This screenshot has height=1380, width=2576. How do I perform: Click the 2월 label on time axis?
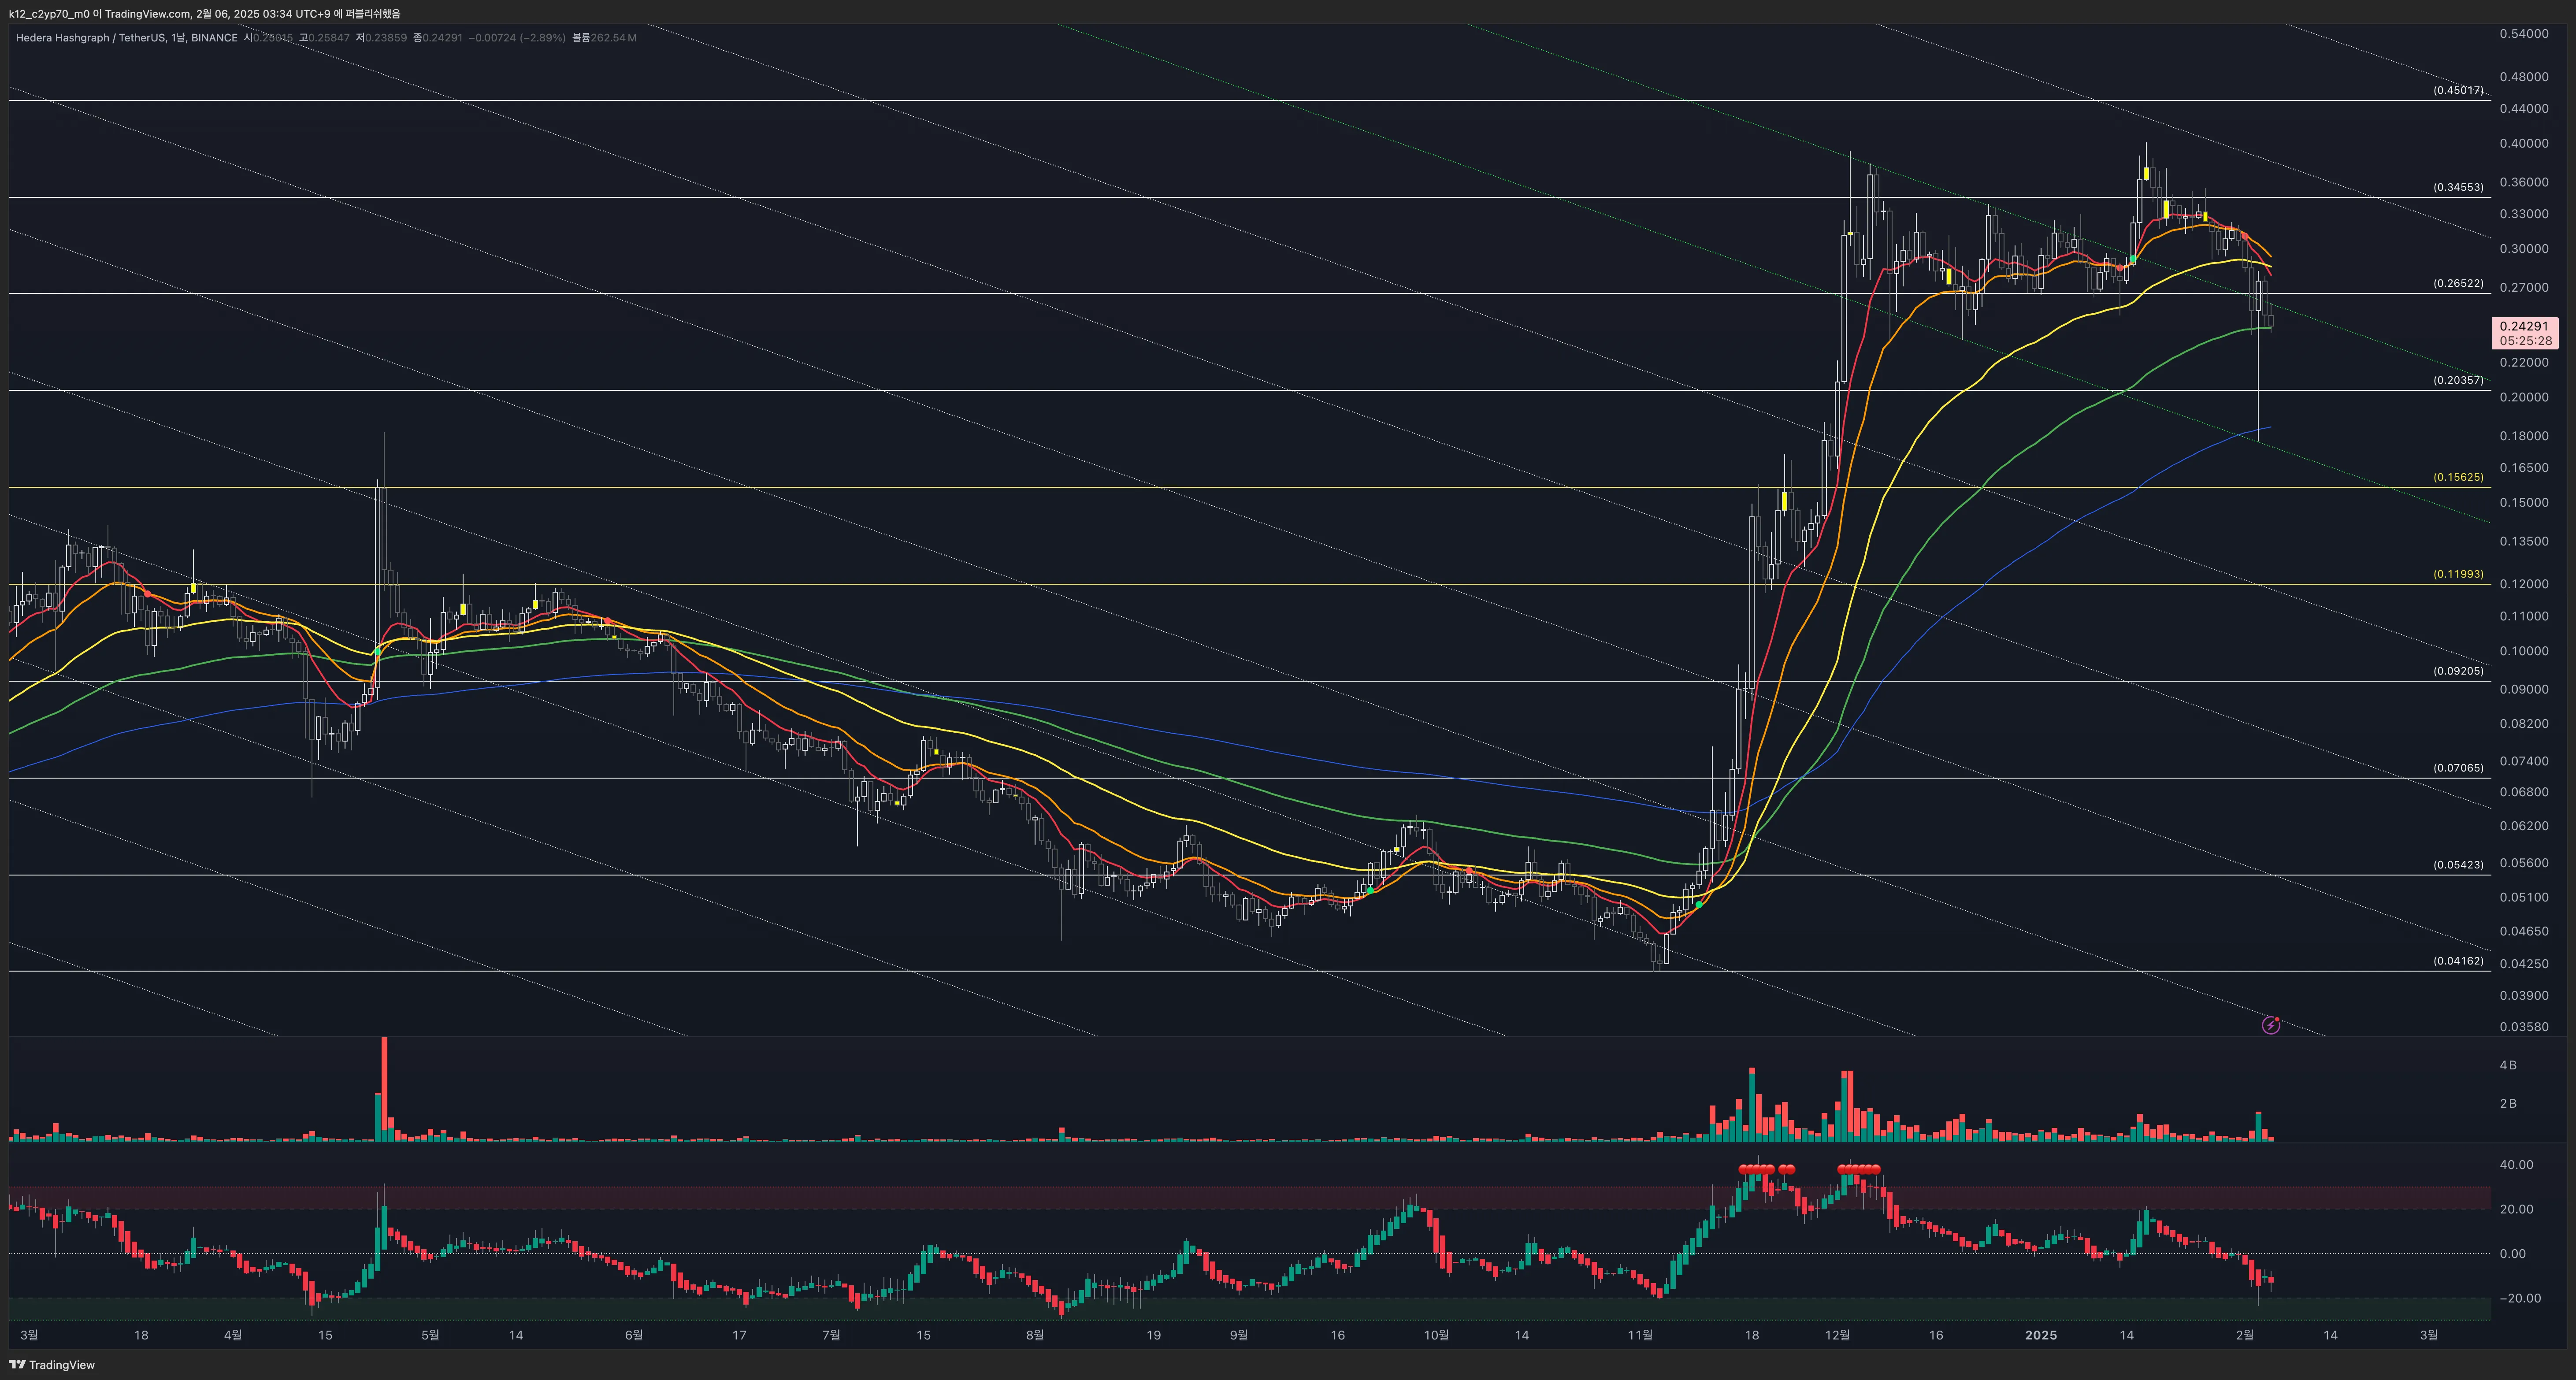2245,1336
